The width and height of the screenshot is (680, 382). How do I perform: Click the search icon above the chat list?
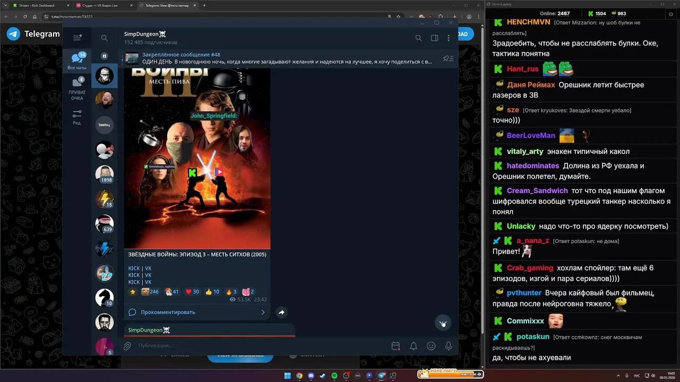(104, 38)
